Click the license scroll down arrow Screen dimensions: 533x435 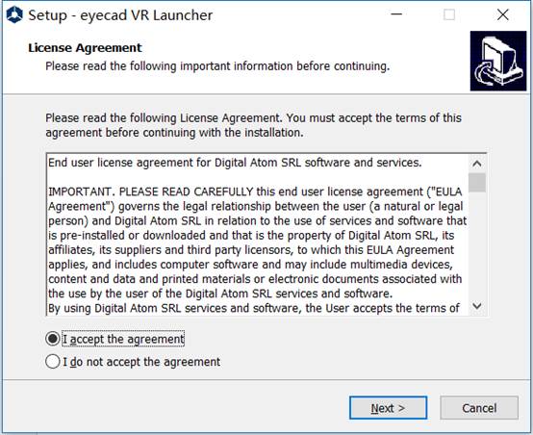(x=477, y=306)
